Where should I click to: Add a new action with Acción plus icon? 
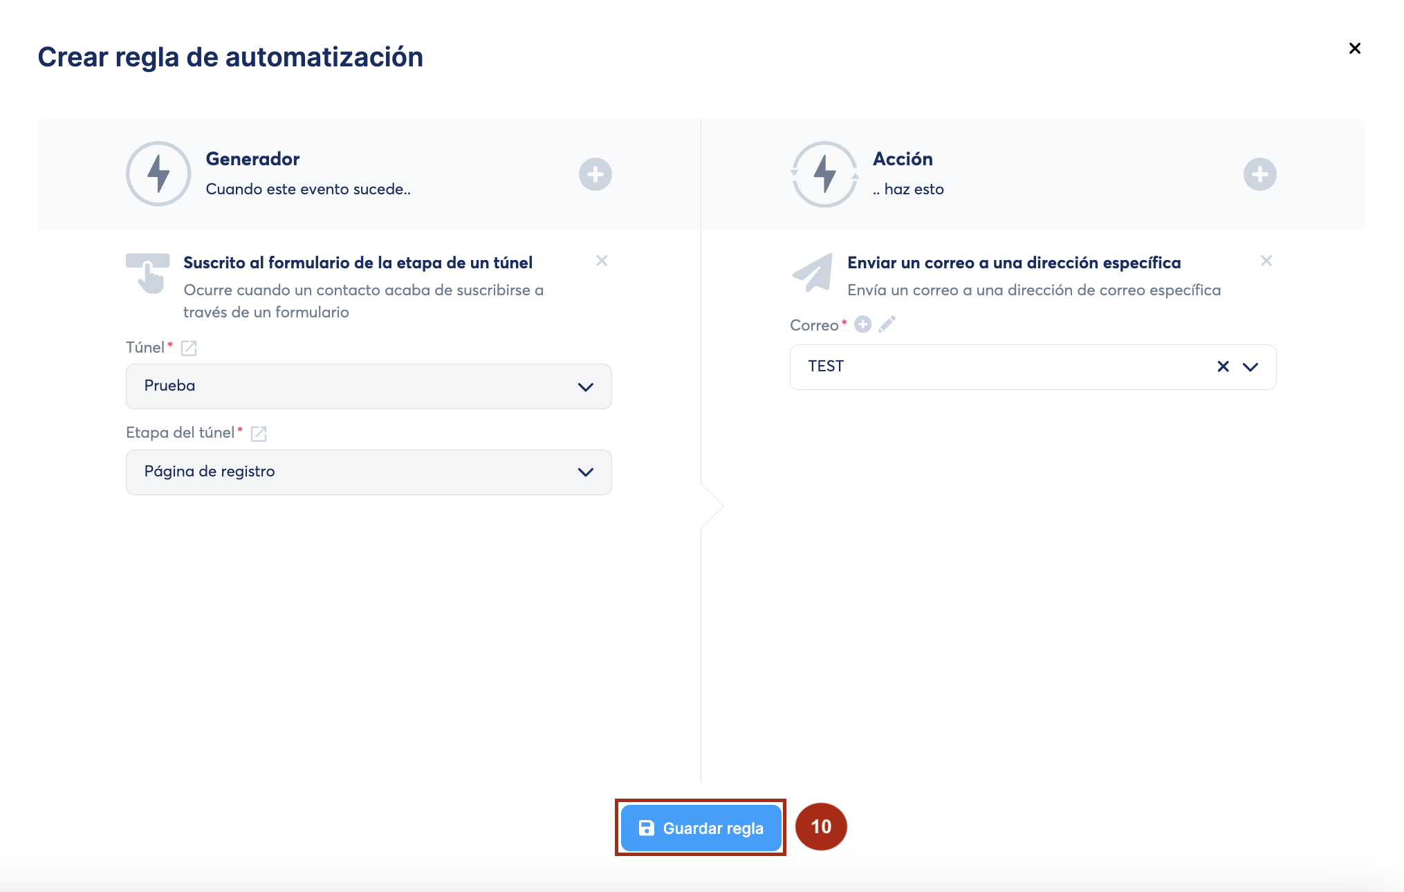pyautogui.click(x=1259, y=174)
